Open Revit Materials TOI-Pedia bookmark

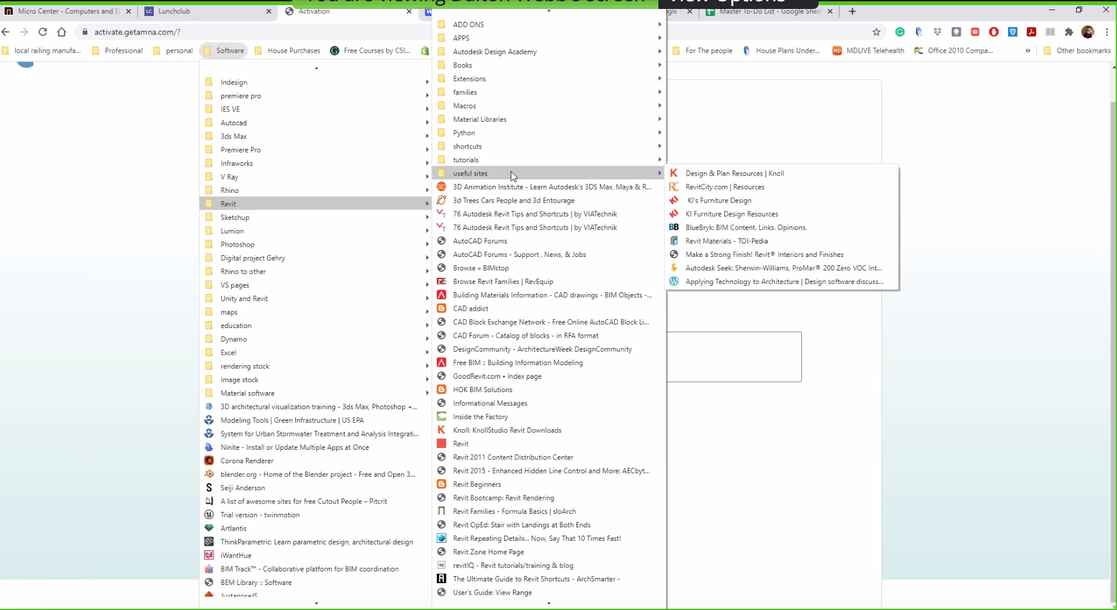783,241
